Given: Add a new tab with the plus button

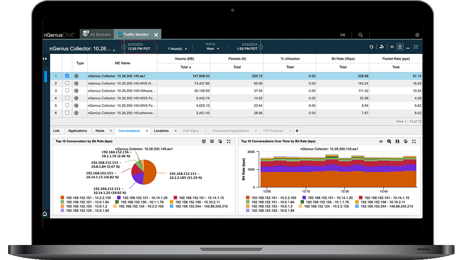Looking at the screenshot, I should pyautogui.click(x=297, y=131).
